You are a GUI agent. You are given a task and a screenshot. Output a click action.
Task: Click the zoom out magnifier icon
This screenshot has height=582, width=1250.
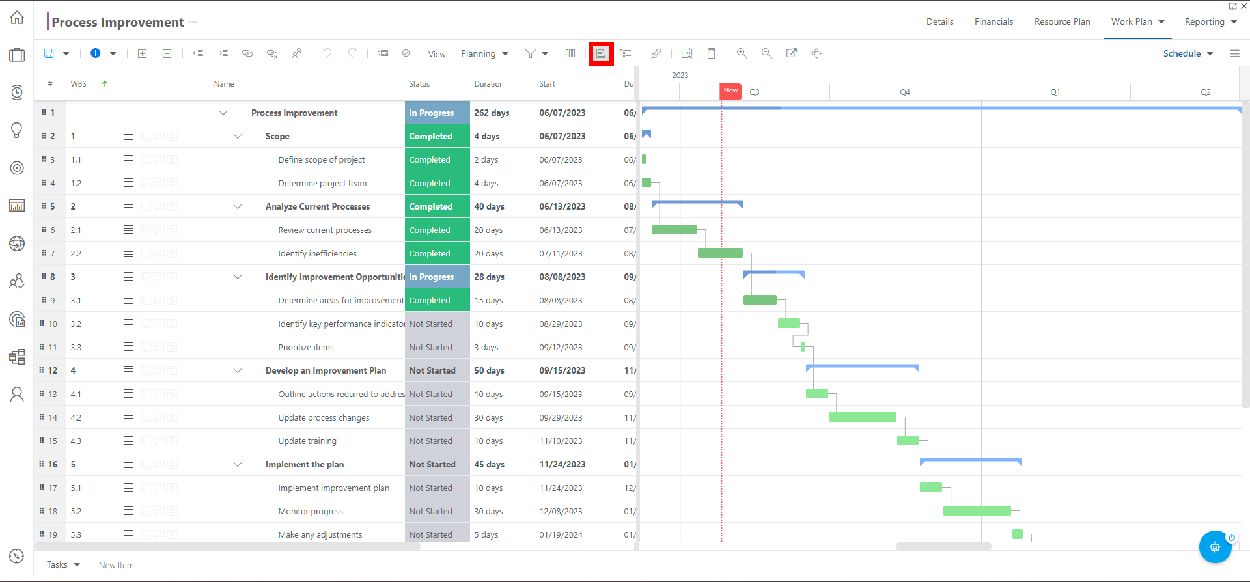coord(766,53)
